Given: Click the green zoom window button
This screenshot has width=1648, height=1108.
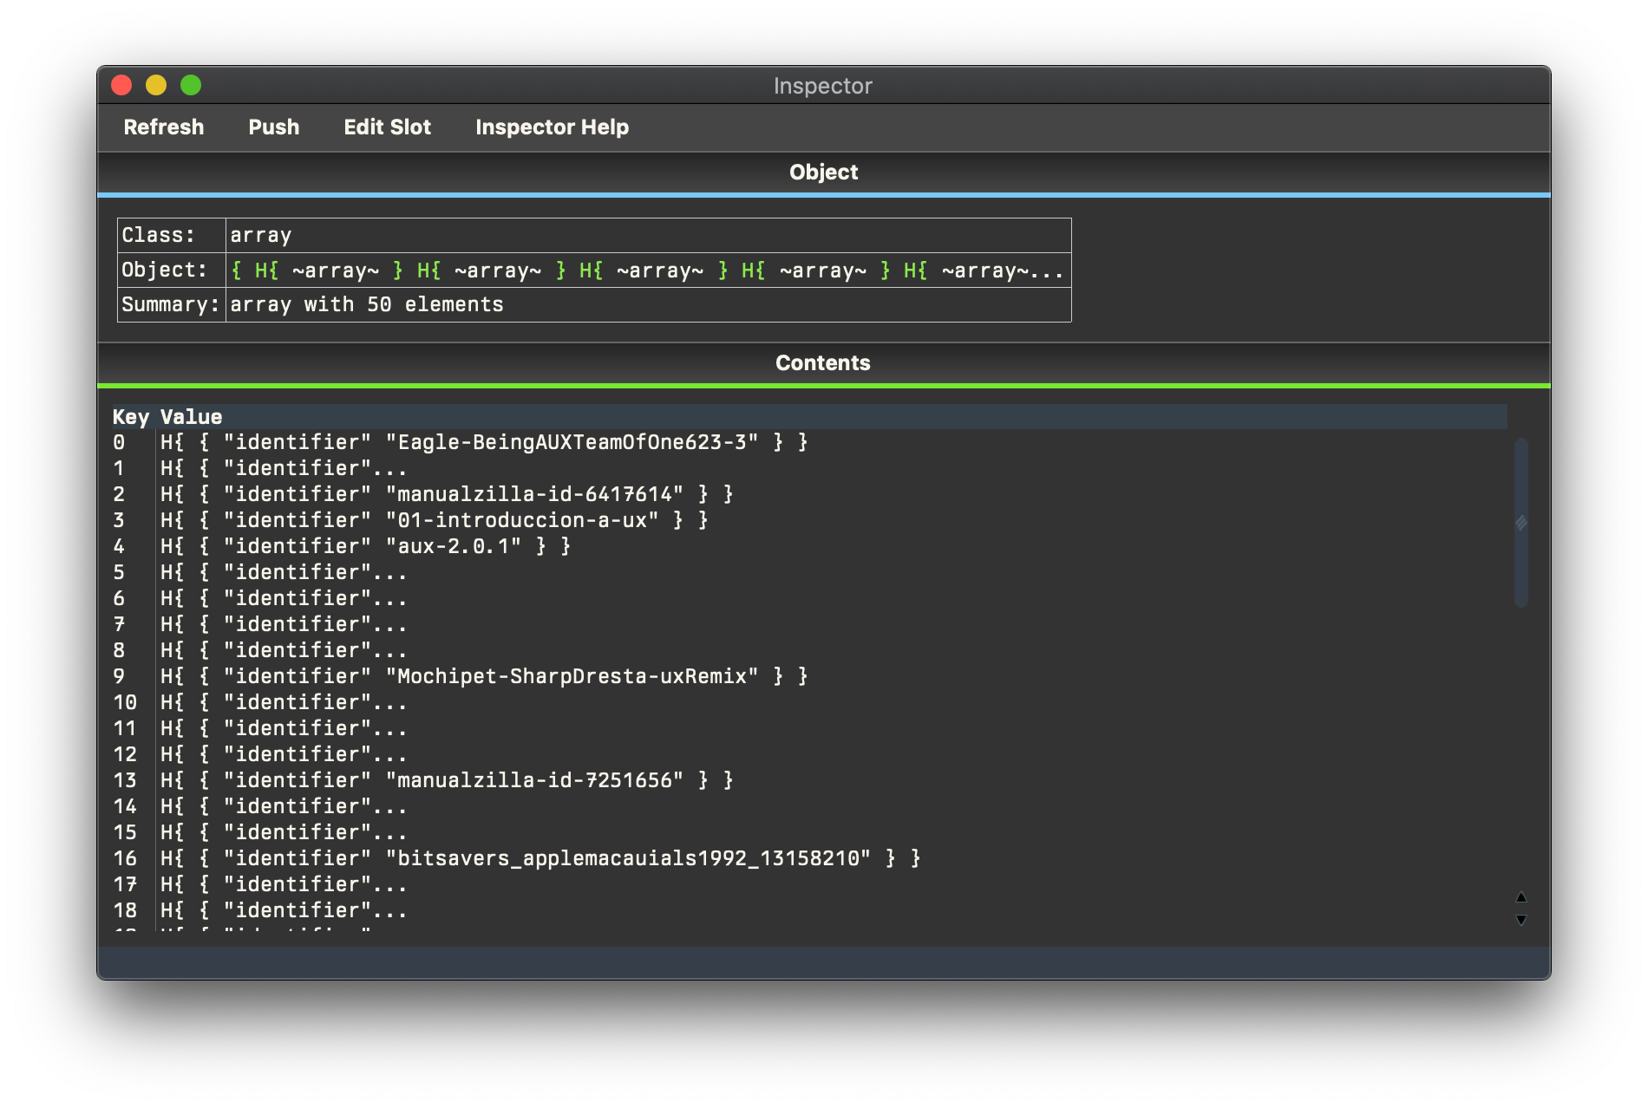Looking at the screenshot, I should point(191,85).
